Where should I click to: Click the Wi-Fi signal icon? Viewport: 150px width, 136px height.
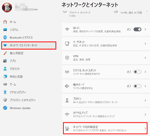pyautogui.click(x=67, y=29)
